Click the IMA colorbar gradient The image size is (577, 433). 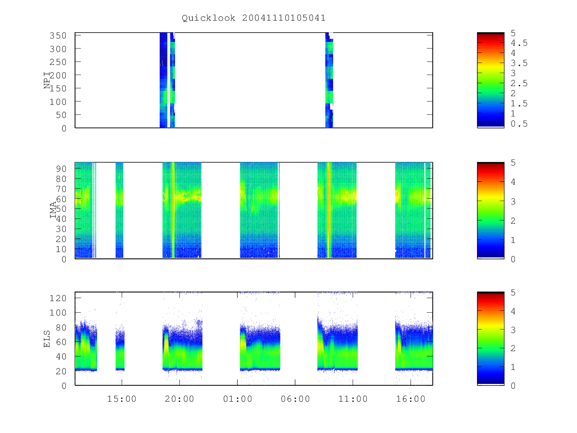[490, 211]
